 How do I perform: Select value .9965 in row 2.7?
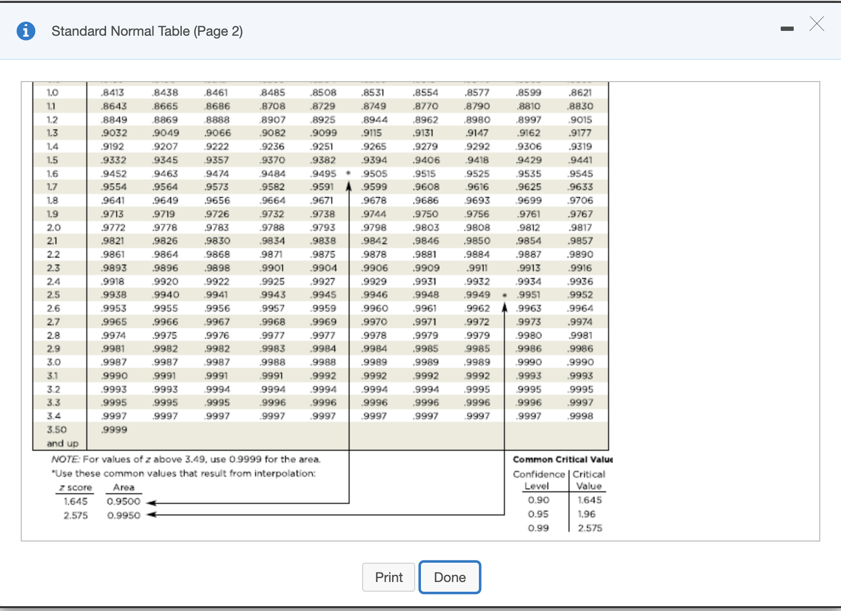point(114,322)
